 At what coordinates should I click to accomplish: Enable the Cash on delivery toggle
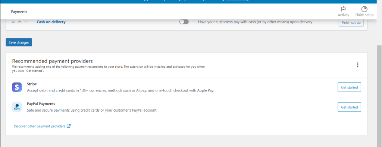184,22
